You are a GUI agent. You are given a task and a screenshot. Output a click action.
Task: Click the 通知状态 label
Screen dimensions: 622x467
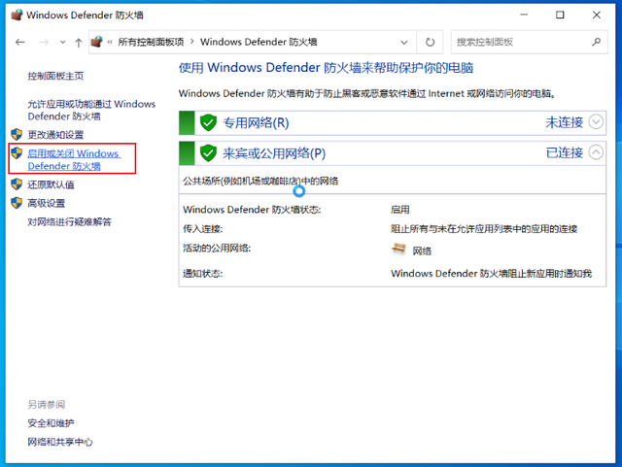click(203, 274)
